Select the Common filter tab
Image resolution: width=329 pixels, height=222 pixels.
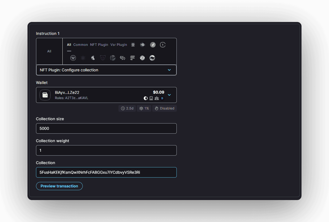[81, 45]
